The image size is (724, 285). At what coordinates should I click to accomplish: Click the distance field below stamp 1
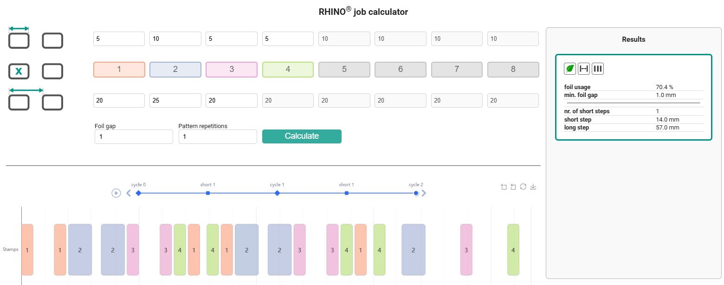pyautogui.click(x=119, y=101)
